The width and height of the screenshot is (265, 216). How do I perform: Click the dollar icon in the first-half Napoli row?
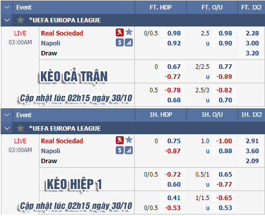pos(120,150)
